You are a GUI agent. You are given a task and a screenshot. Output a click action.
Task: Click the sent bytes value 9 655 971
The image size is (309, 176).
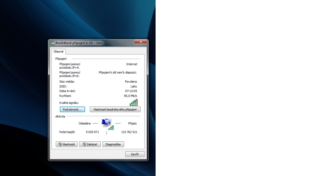[93, 132]
